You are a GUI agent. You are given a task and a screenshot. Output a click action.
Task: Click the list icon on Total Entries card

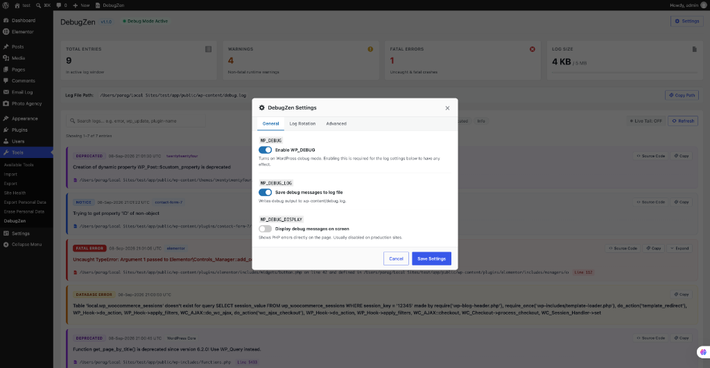pyautogui.click(x=208, y=49)
